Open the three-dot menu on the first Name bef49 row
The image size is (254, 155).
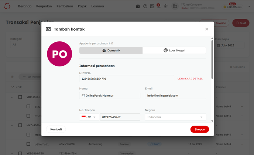pos(242,107)
